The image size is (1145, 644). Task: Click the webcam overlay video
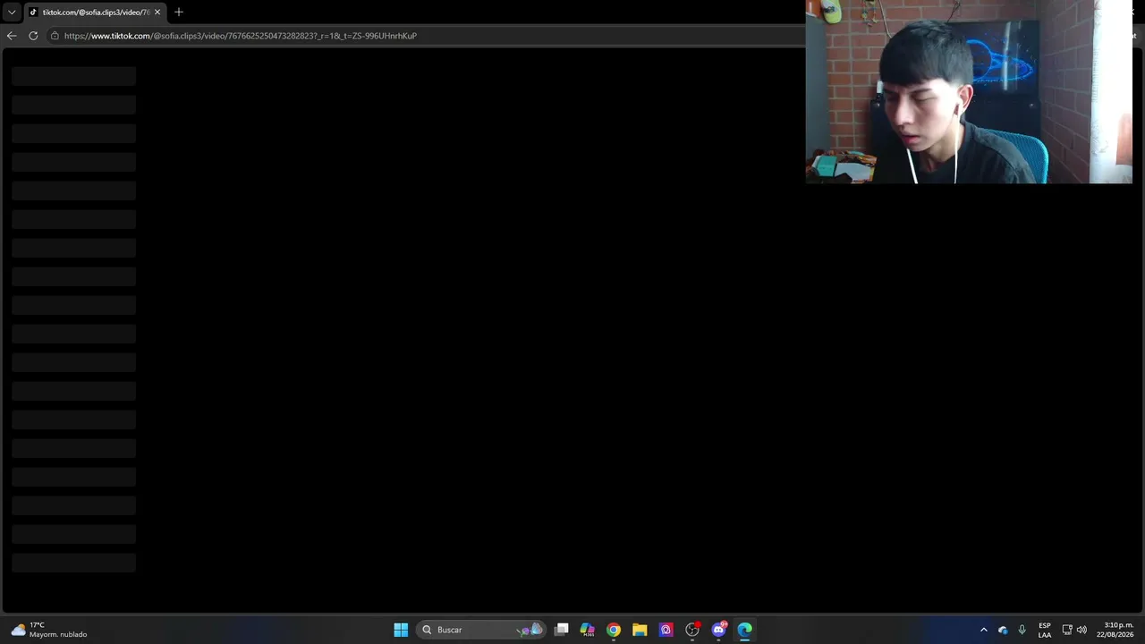[969, 92]
